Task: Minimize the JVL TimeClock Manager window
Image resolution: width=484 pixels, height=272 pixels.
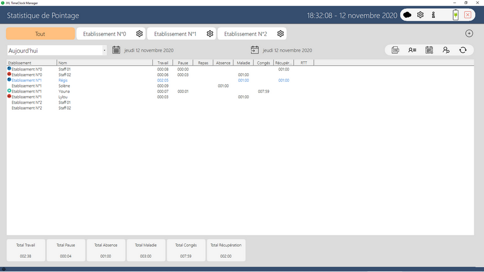Action: (454, 3)
